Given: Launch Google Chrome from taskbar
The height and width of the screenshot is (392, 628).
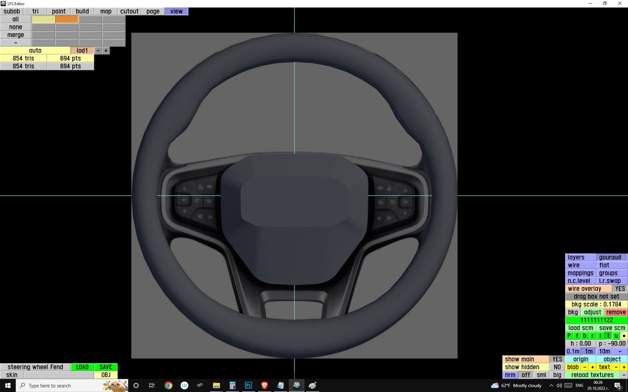Looking at the screenshot, I should coord(168,385).
